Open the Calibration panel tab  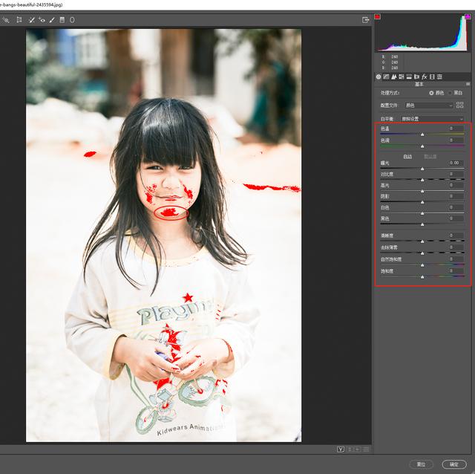pyautogui.click(x=432, y=77)
